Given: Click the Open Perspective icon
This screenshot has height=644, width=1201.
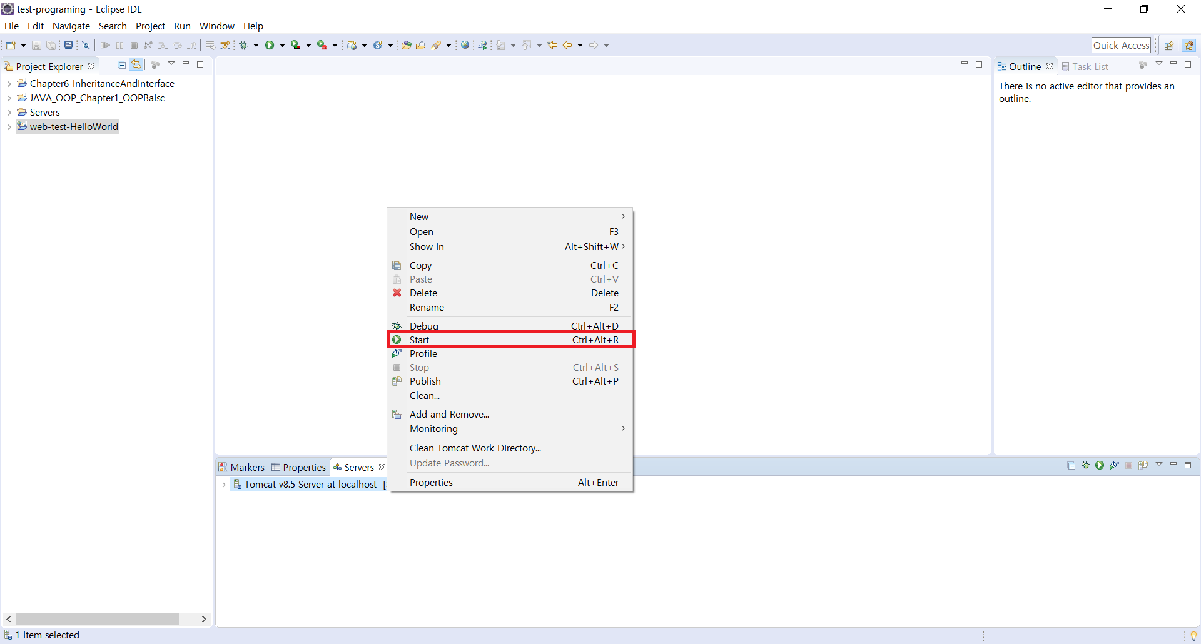Looking at the screenshot, I should click(1168, 45).
